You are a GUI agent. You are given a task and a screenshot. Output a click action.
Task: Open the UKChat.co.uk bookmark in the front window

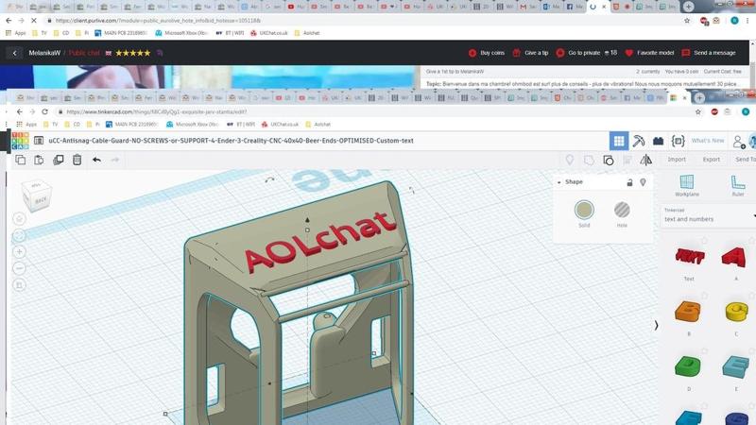point(280,125)
